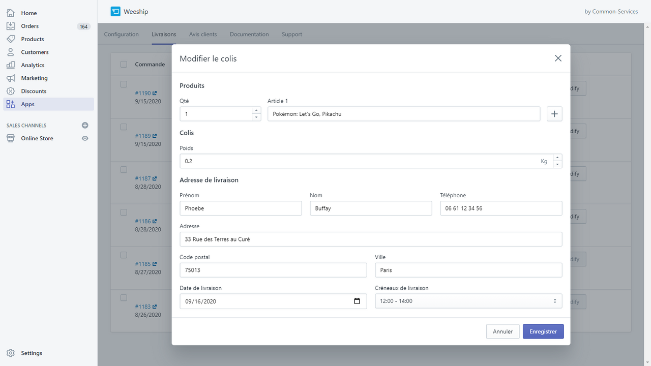
Task: Open the calendar picker in Date de livraison
Action: (357, 301)
